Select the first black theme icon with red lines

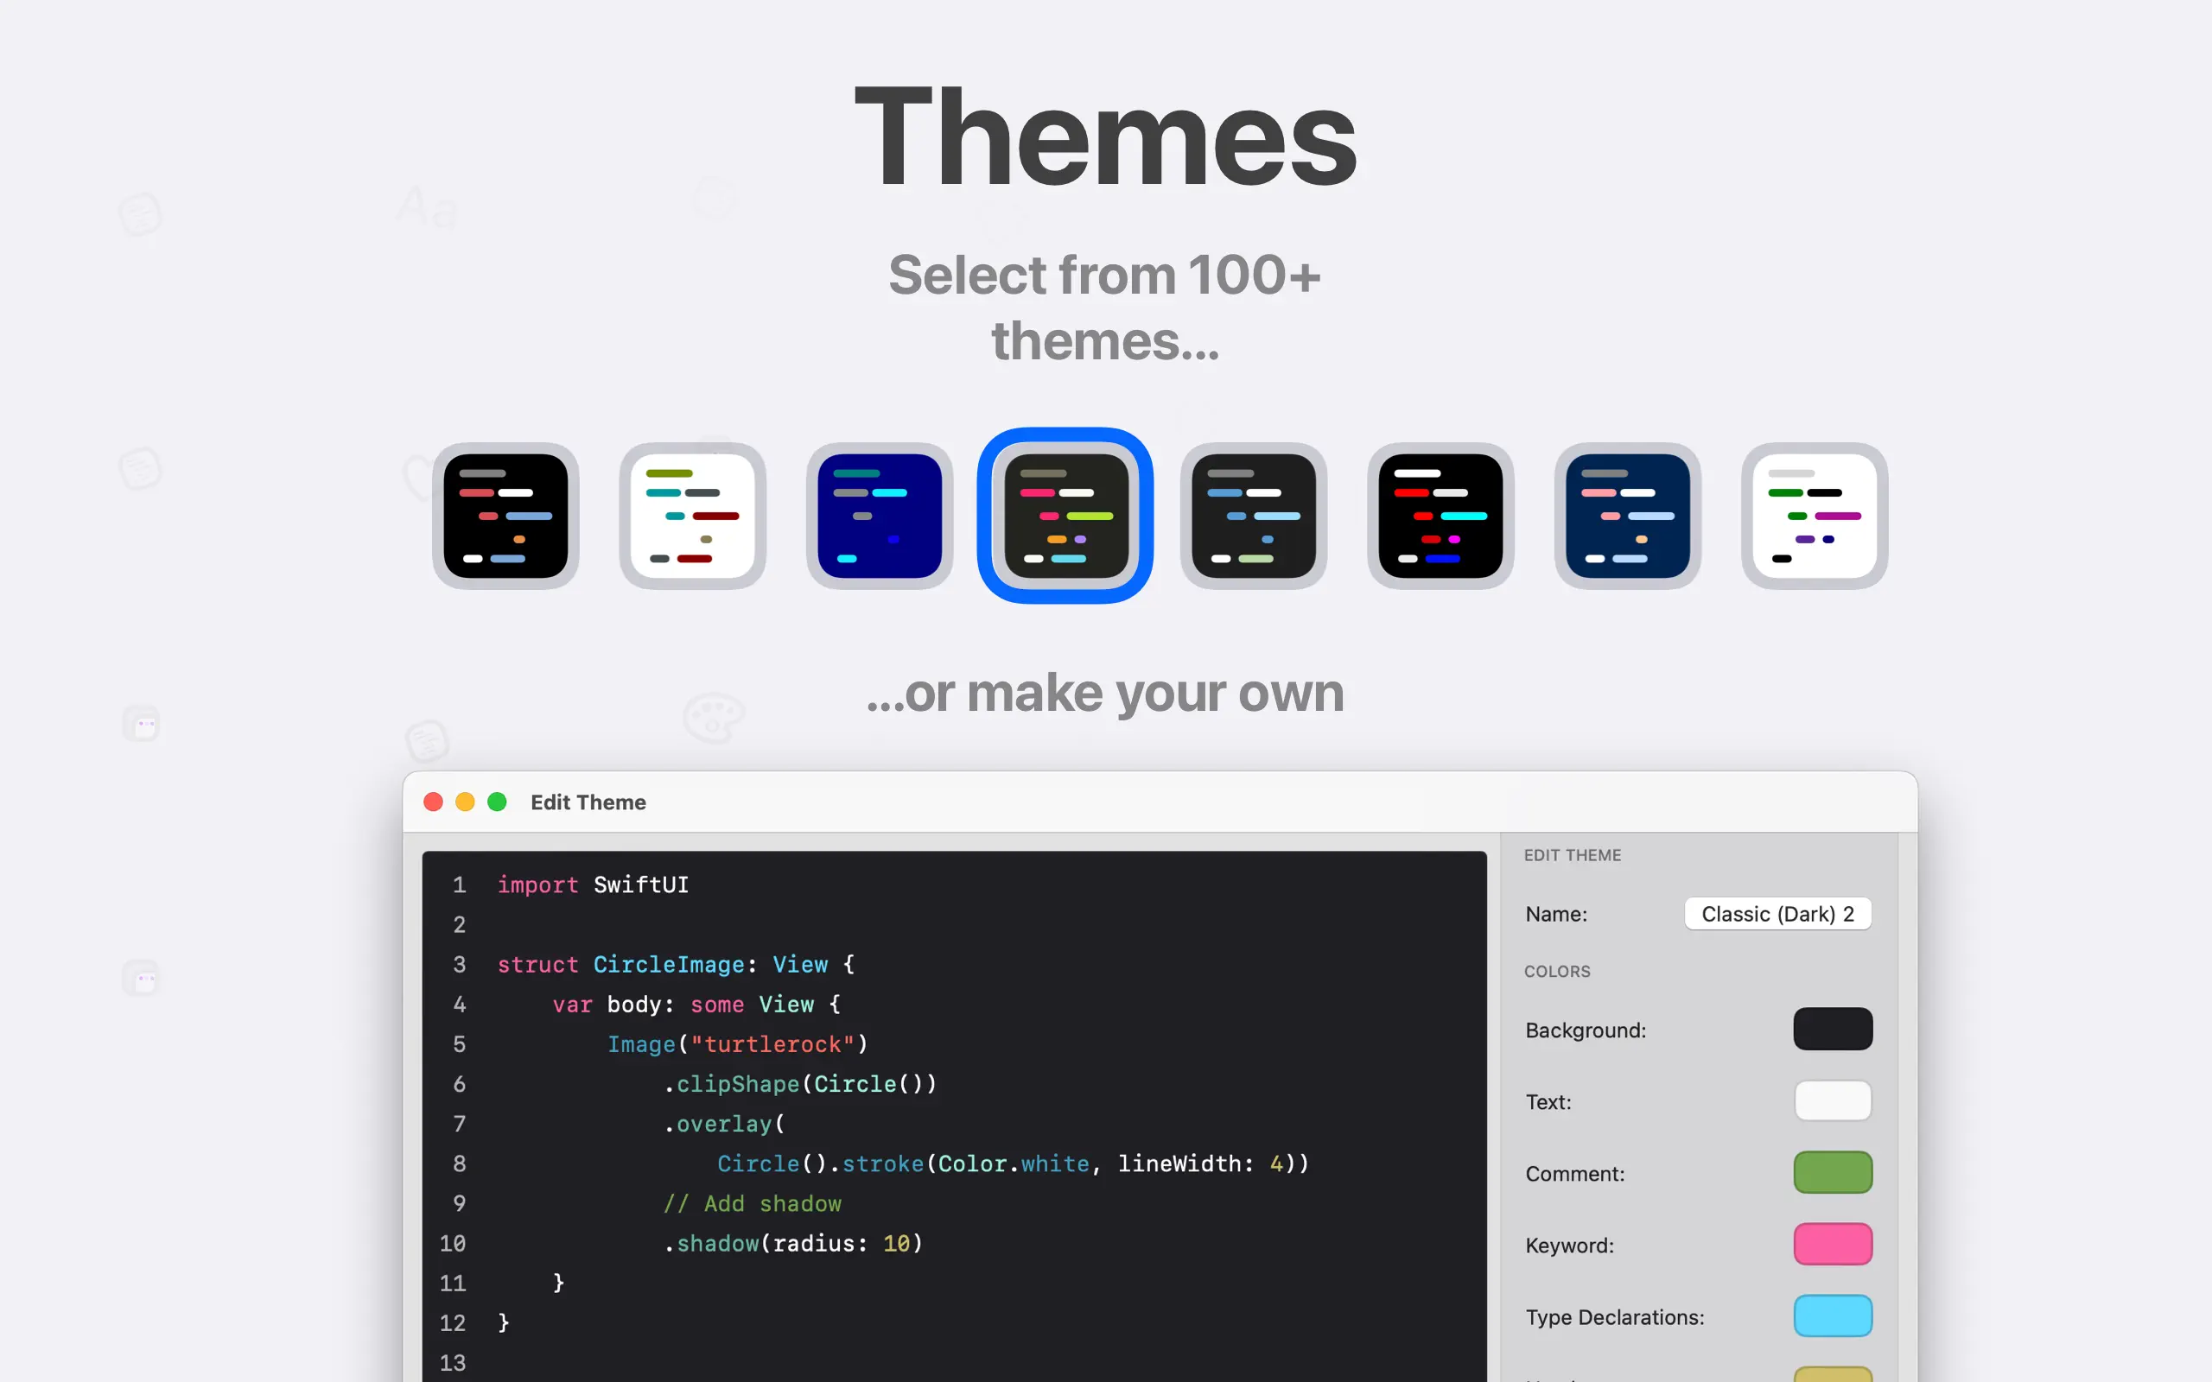[x=505, y=516]
